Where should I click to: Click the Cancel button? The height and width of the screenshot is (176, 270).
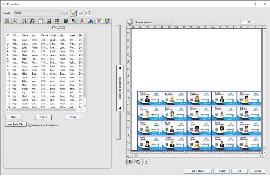257,171
